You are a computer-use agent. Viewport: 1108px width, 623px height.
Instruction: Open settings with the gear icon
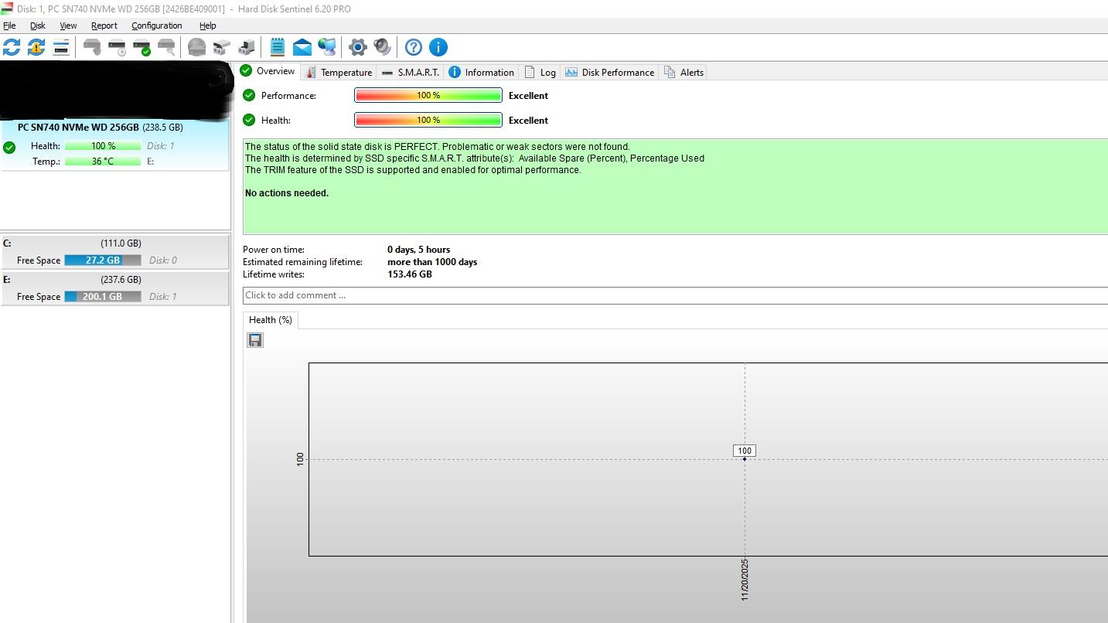[357, 47]
